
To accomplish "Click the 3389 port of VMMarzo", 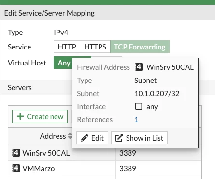I will pos(128,168).
